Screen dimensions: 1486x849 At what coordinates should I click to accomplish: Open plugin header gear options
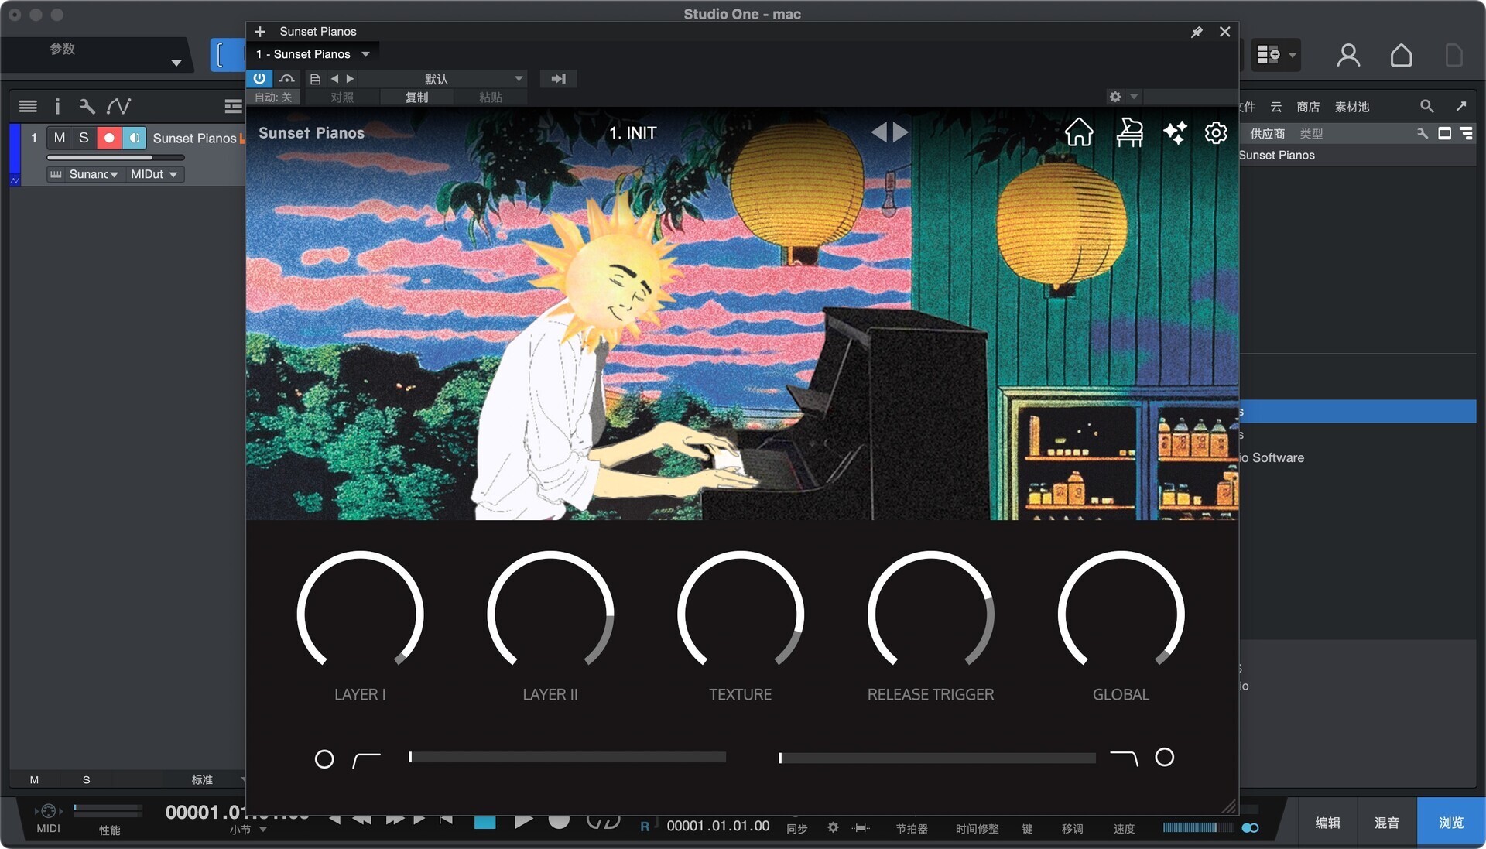[1115, 97]
